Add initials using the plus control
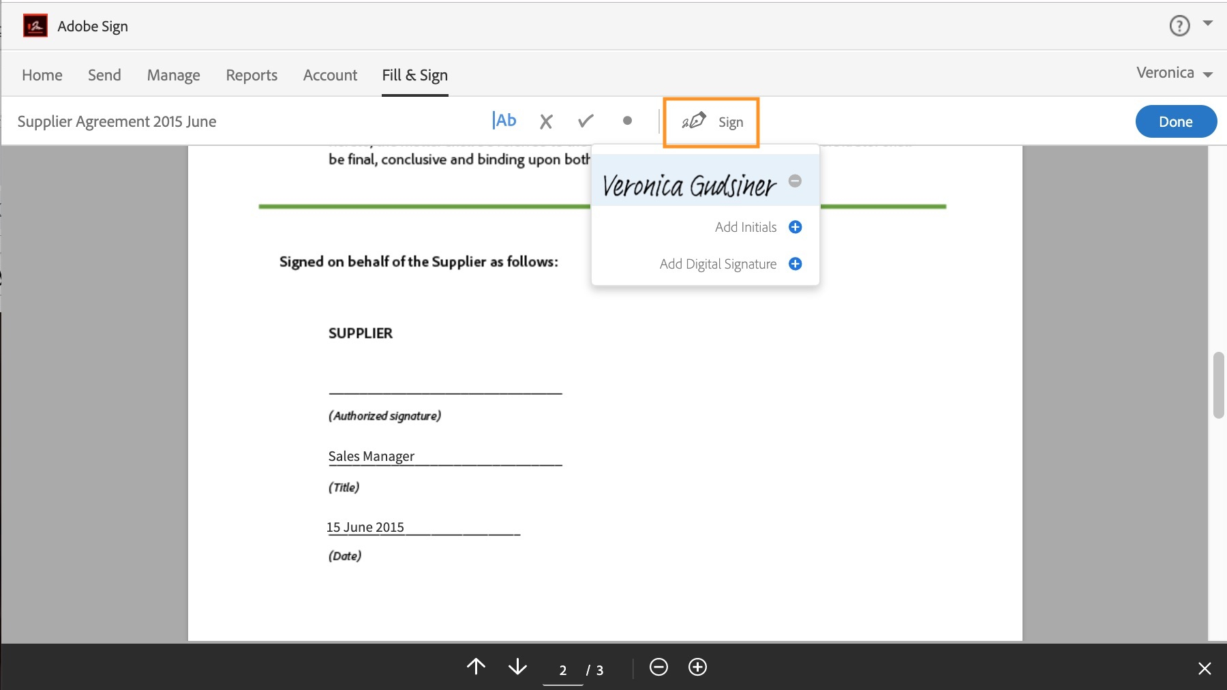 pyautogui.click(x=795, y=227)
